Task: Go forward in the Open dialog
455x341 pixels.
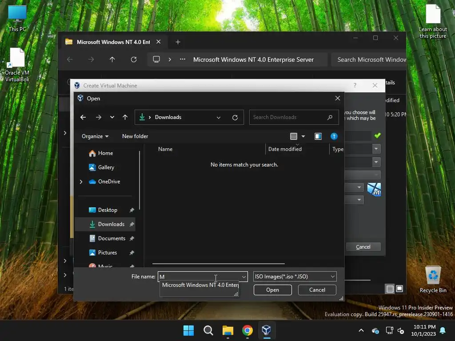Action: [x=99, y=117]
